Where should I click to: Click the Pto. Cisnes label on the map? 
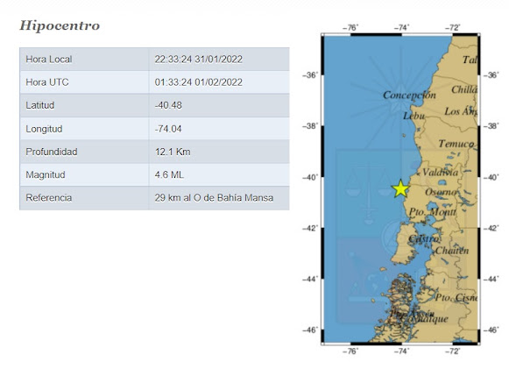tap(456, 297)
